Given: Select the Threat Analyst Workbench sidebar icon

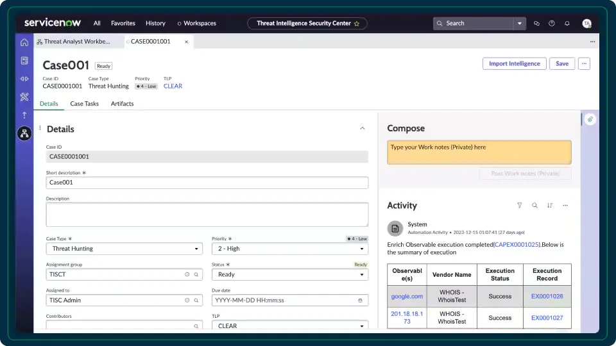Looking at the screenshot, I should click(24, 133).
